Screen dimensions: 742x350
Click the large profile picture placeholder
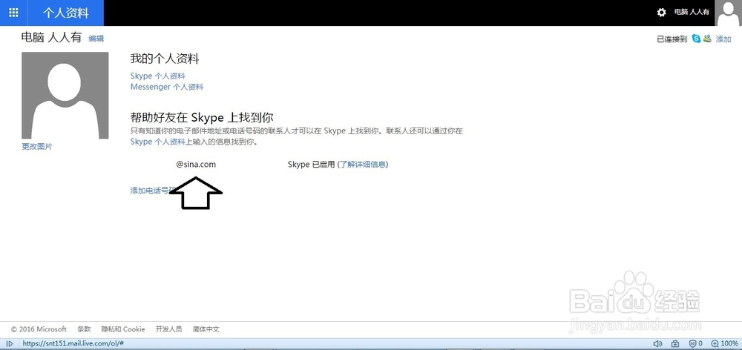click(65, 95)
